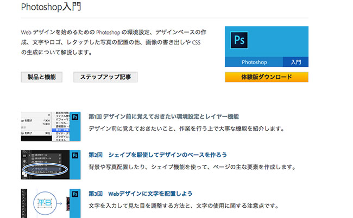Click the 体験版ダウンロード orange button

tap(267, 77)
